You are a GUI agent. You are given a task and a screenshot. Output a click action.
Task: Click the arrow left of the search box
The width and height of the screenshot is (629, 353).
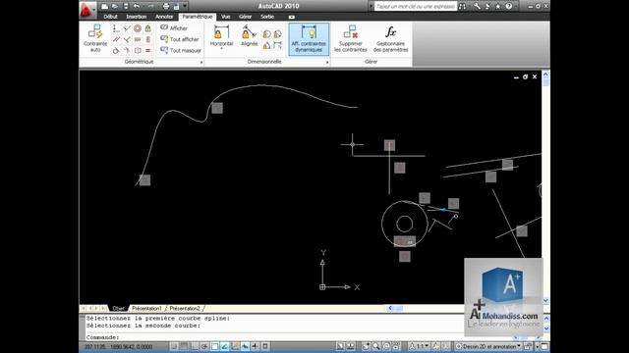coord(371,6)
